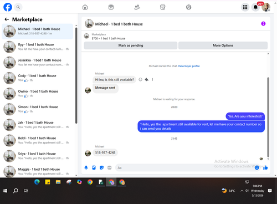
Task: Click the back arrow next to Marketplace
Action: click(x=7, y=19)
